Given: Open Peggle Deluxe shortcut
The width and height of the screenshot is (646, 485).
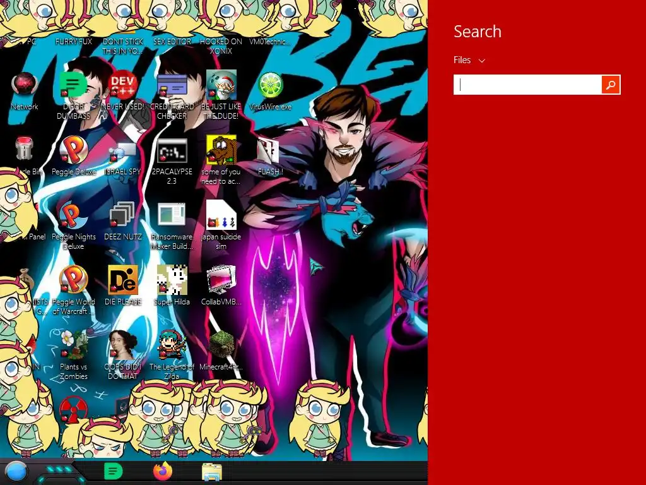Looking at the screenshot, I should click(73, 150).
